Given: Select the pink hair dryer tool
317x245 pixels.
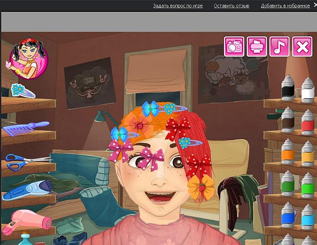Looking at the screenshot, I should (x=26, y=222).
